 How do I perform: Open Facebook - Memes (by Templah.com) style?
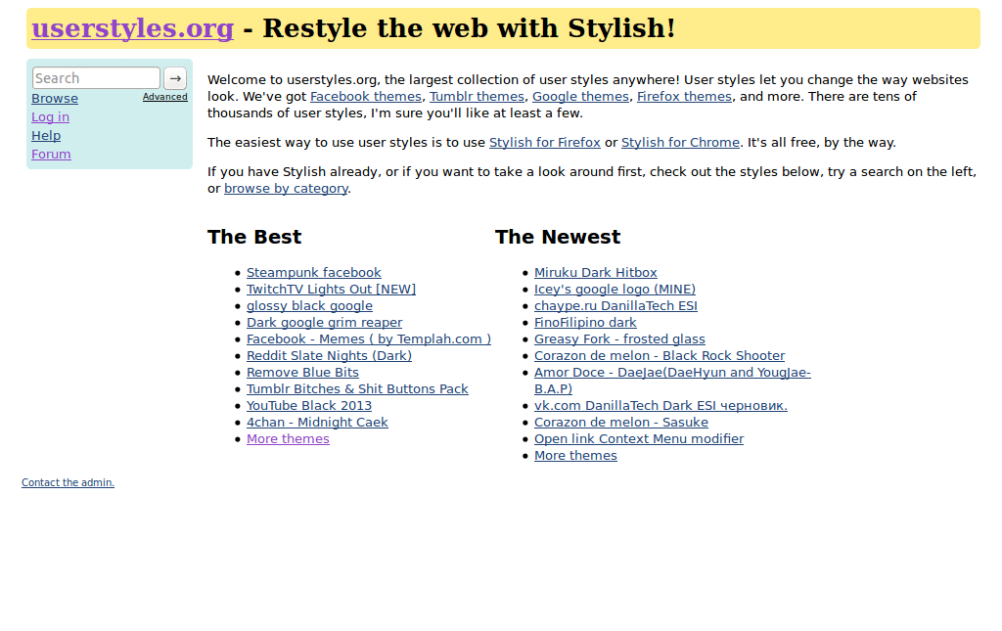pyautogui.click(x=369, y=339)
